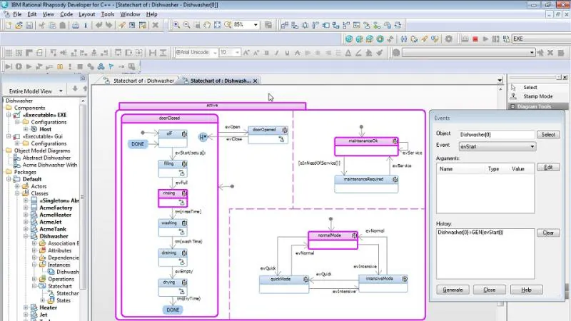Open the File menu

(x=17, y=14)
